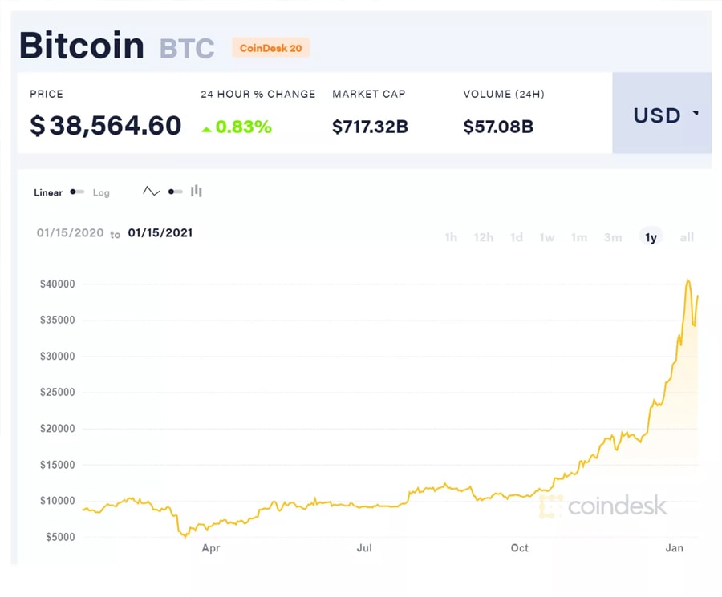This screenshot has width=722, height=597.
Task: Open the USD currency dropdown
Action: tap(661, 114)
